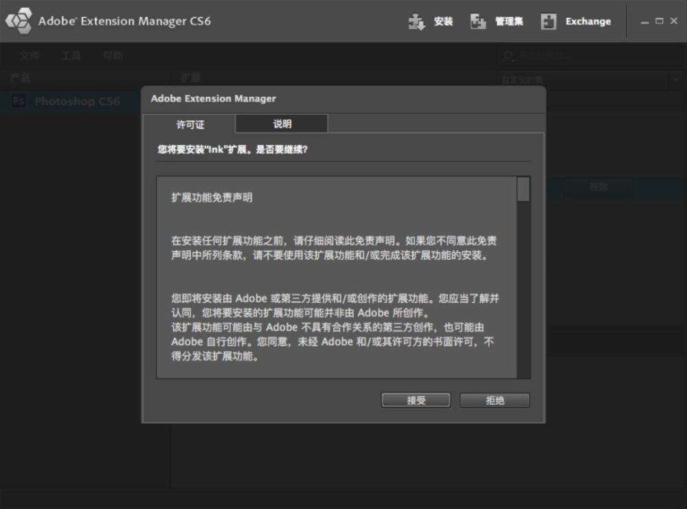Image resolution: width=687 pixels, height=509 pixels.
Task: Accept the license by clicking 接受
Action: 415,400
